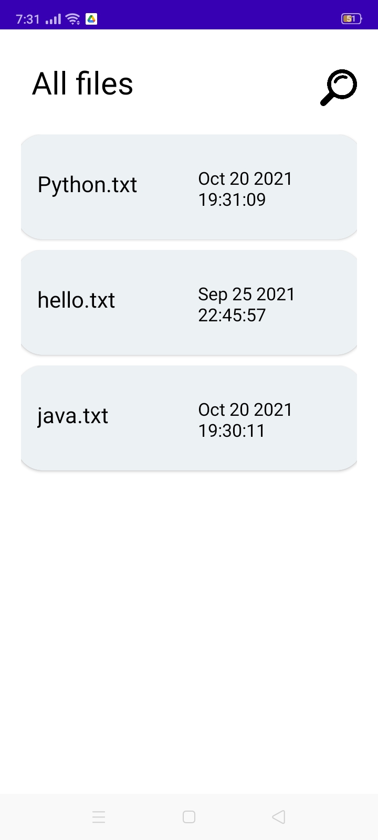Open the search icon

(338, 87)
